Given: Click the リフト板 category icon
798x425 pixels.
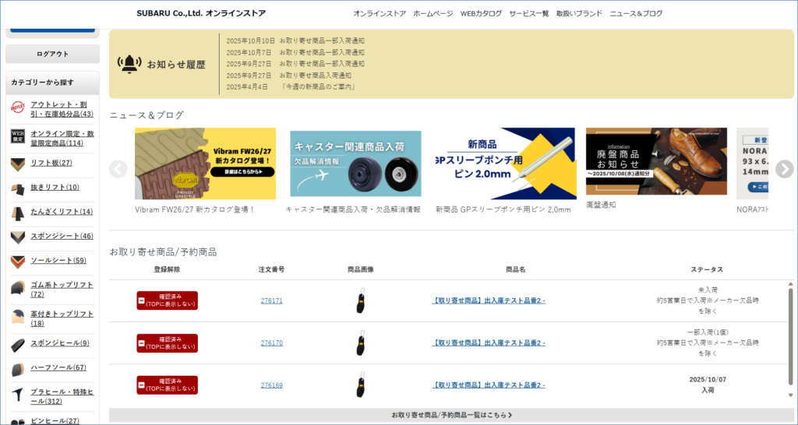Looking at the screenshot, I should pyautogui.click(x=18, y=163).
